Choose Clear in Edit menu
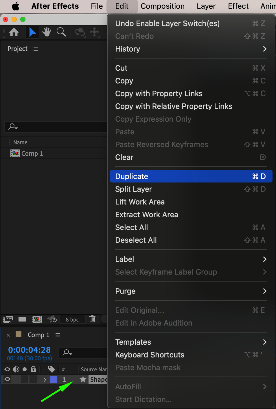276x409 pixels. click(x=191, y=157)
